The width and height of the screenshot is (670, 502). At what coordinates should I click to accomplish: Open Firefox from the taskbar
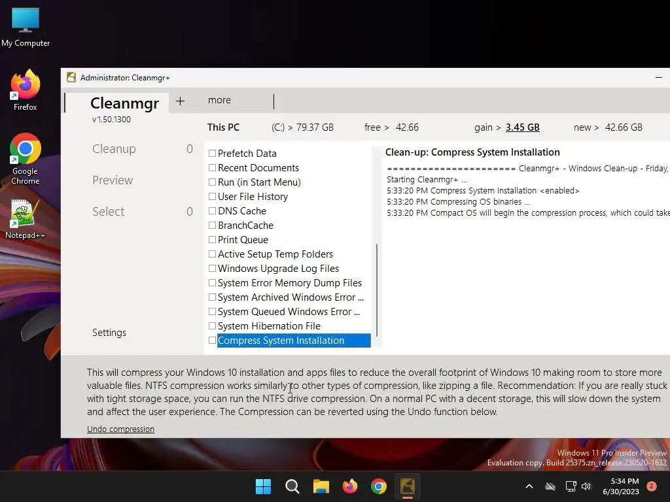(x=350, y=486)
